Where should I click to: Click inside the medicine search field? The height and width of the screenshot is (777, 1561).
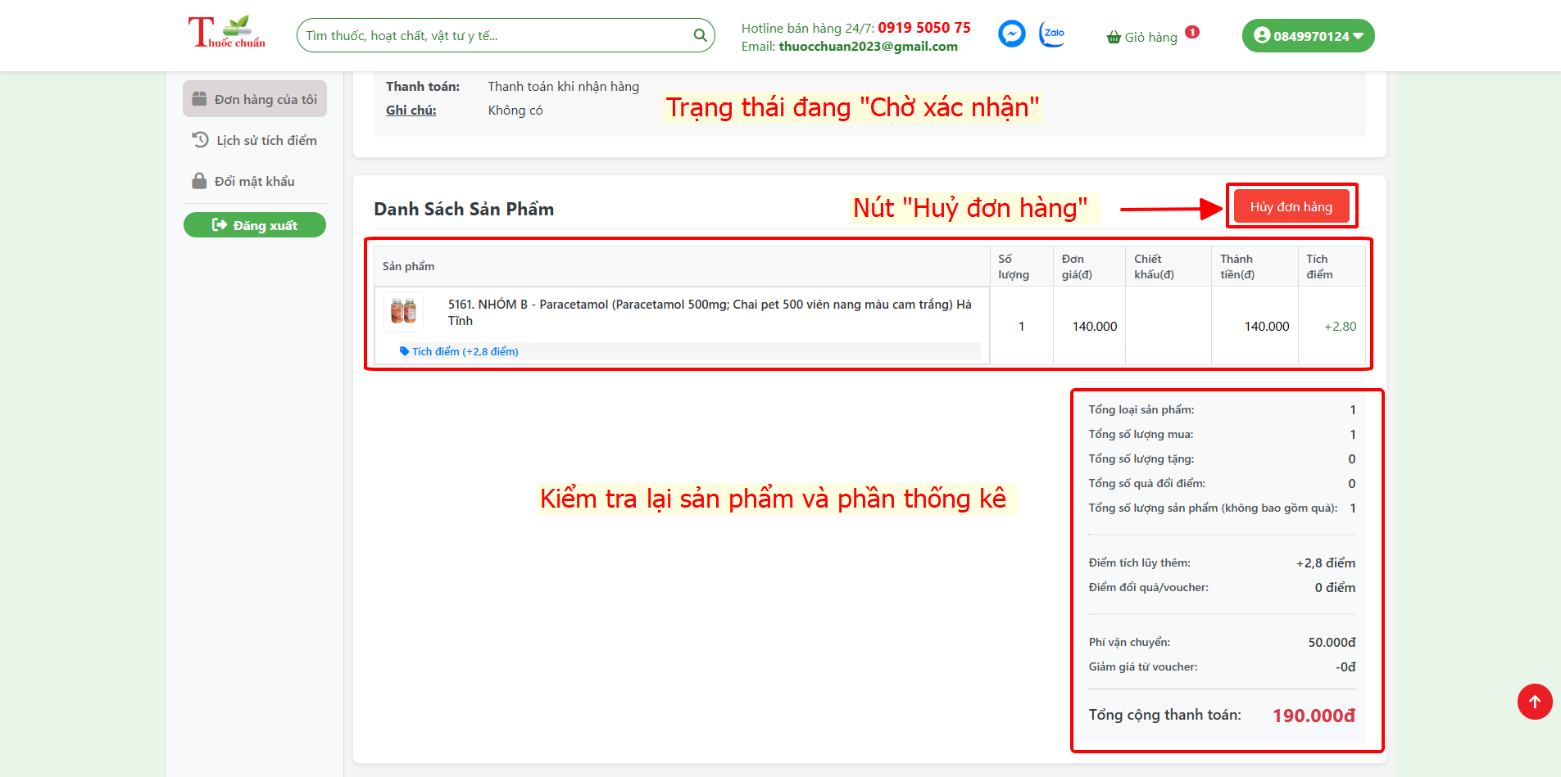coord(492,34)
